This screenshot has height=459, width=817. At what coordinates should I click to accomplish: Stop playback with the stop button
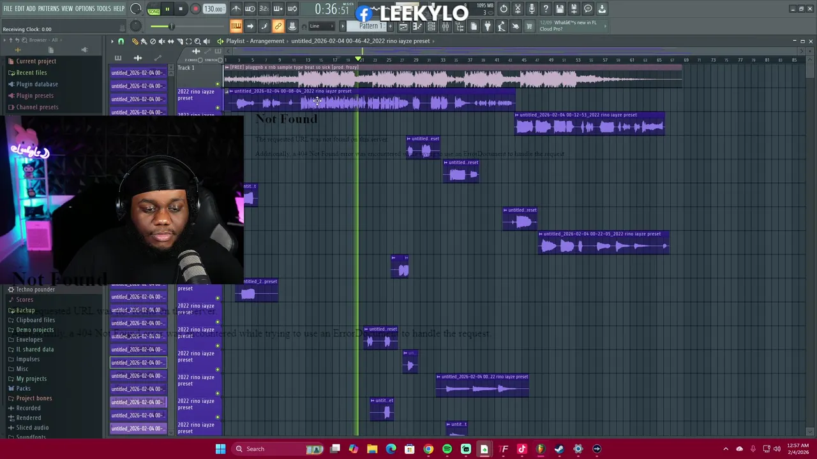click(x=181, y=10)
